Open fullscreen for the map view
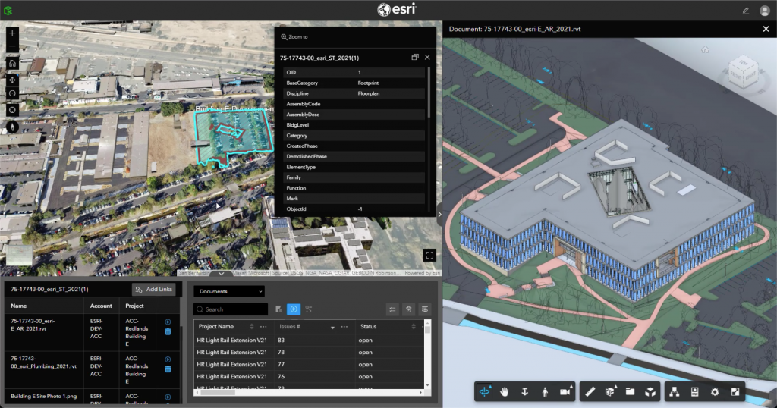Screen dimensions: 777x408 (x=429, y=255)
